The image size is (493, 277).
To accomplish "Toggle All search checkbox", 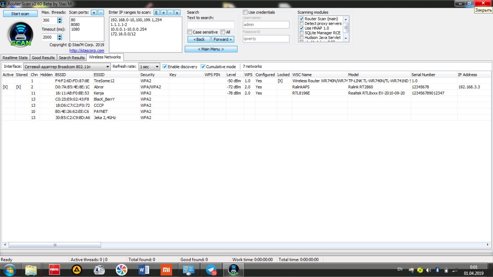I will (x=223, y=32).
